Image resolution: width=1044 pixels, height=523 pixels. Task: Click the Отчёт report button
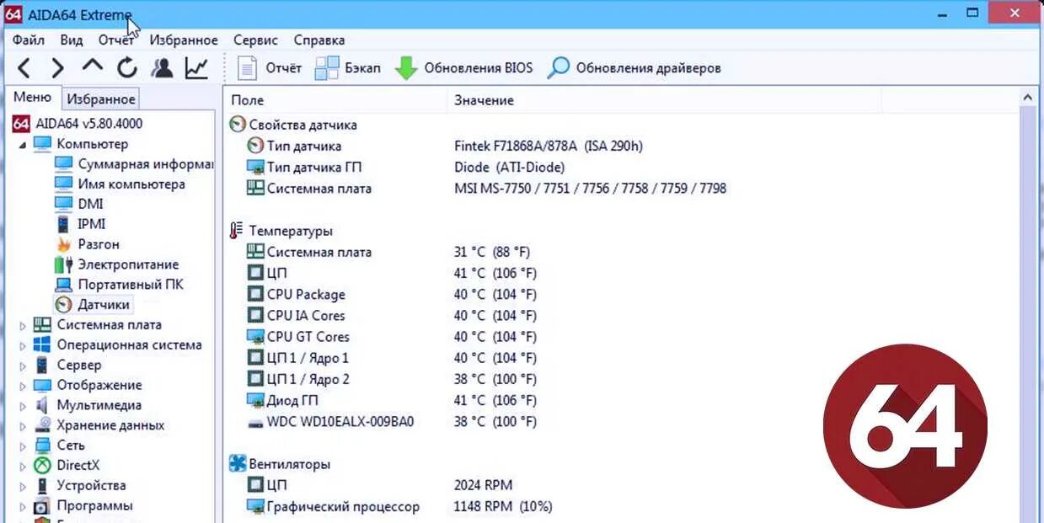(270, 68)
